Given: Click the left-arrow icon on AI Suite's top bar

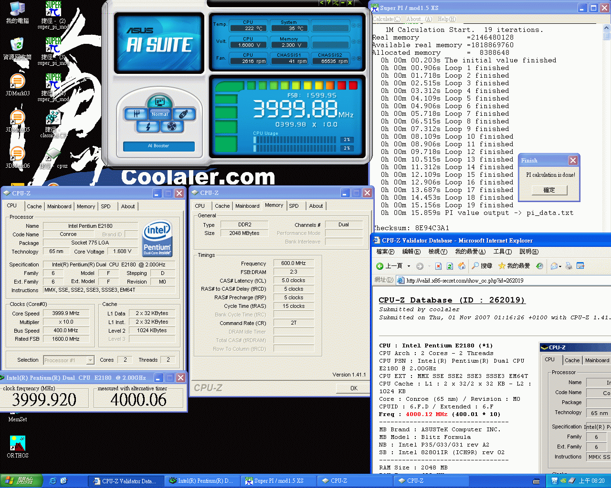Looking at the screenshot, I should coord(321,3).
